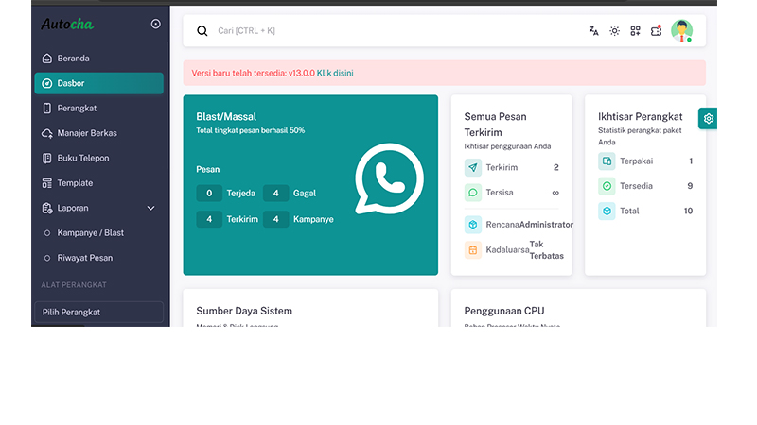The width and height of the screenshot is (757, 425).
Task: Click the Rencana cube icon
Action: point(472,225)
